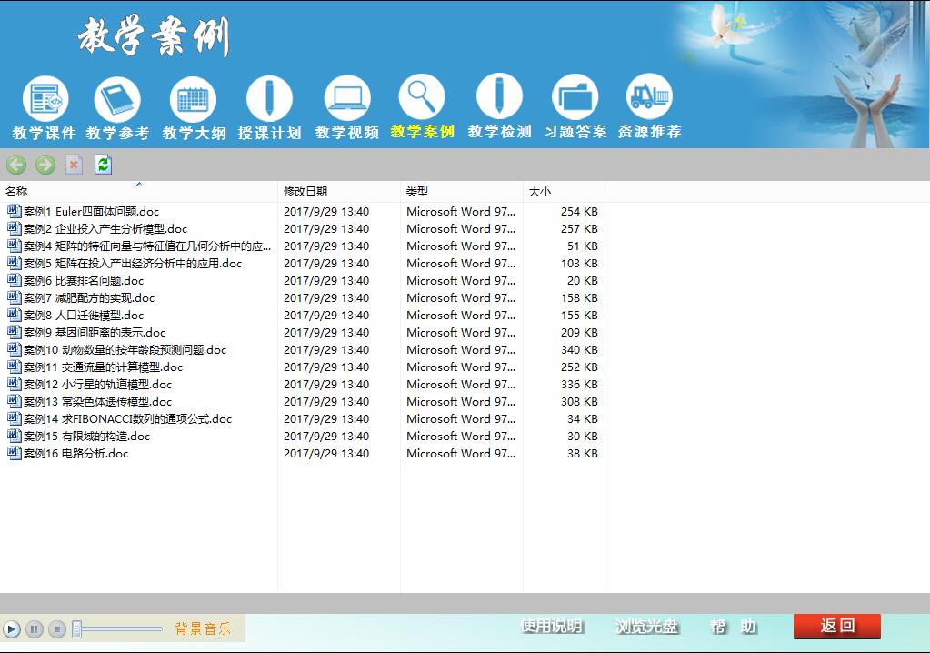
Task: Refresh the file list
Action: [x=104, y=165]
